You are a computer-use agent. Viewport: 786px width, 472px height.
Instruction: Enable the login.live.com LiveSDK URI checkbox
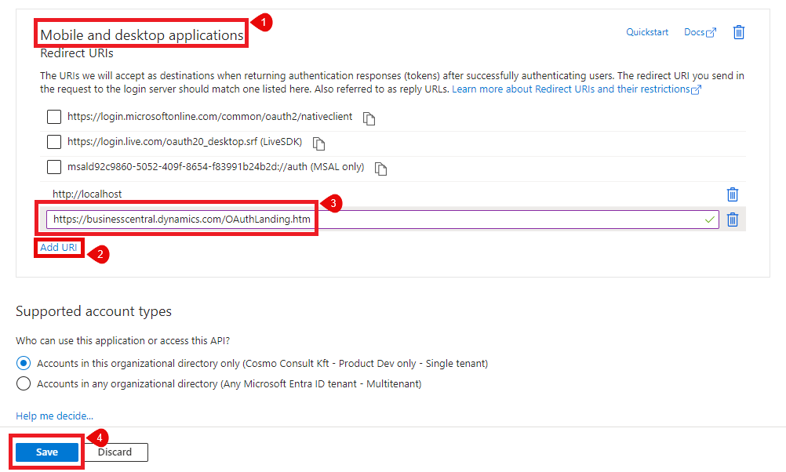pos(54,142)
